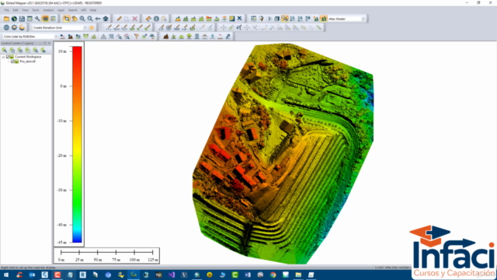Click the Zoom Out magnifier icon

point(90,19)
